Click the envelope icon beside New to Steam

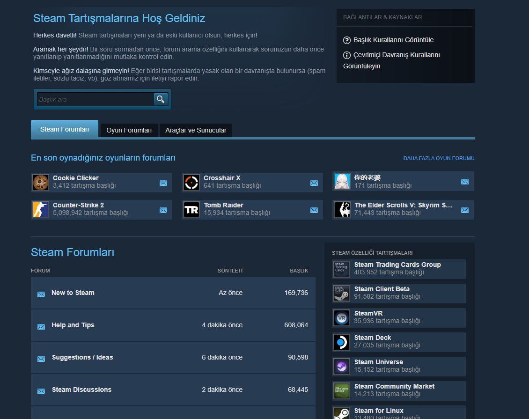(x=41, y=294)
